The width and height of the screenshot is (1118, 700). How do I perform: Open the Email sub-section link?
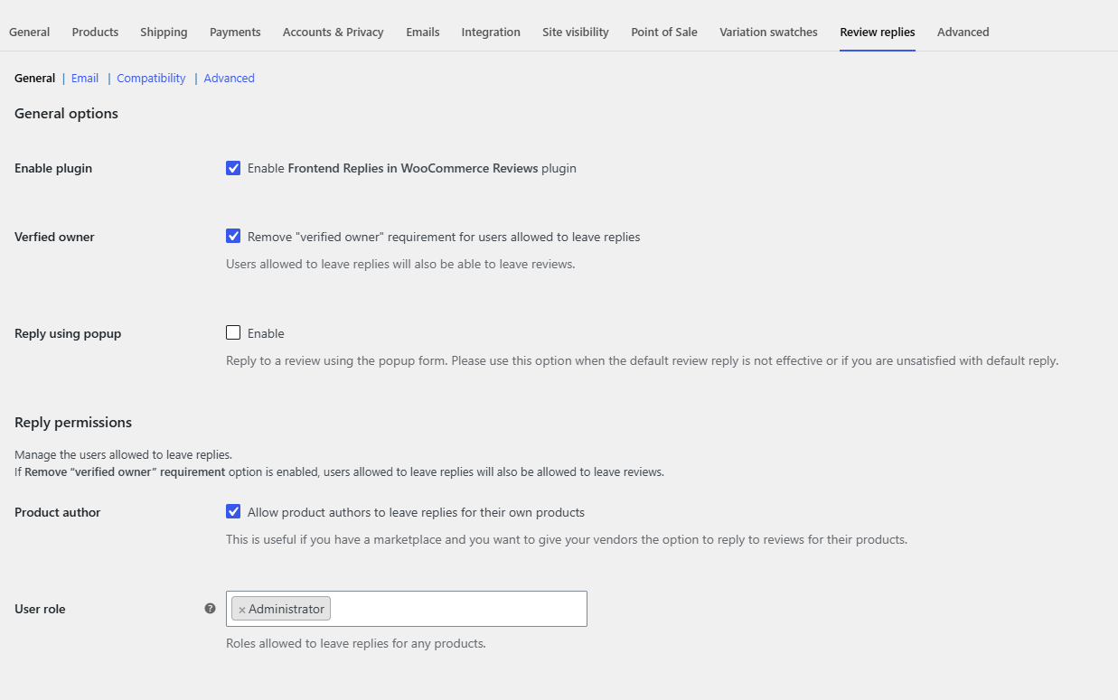click(x=85, y=79)
